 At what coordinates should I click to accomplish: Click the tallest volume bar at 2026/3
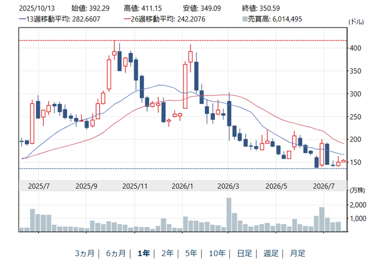tap(229, 215)
